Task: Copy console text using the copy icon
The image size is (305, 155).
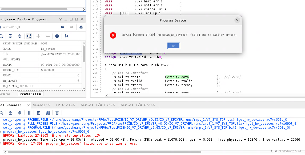Action: pos(38,113)
